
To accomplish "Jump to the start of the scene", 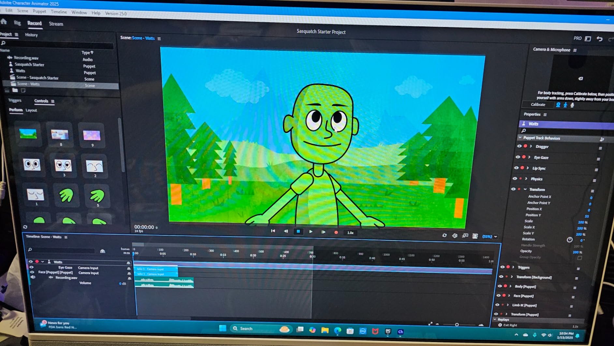I will (273, 231).
